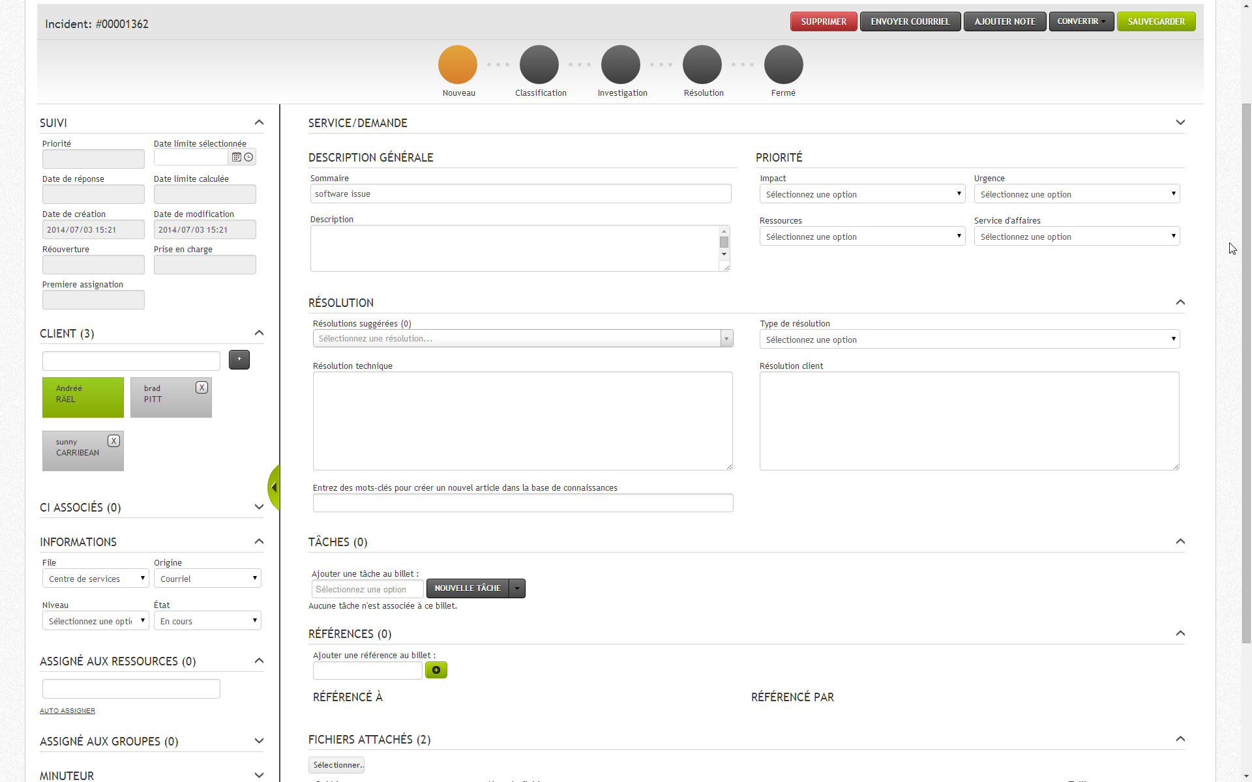The height and width of the screenshot is (782, 1252).
Task: Set status step to Fermé
Action: point(783,65)
